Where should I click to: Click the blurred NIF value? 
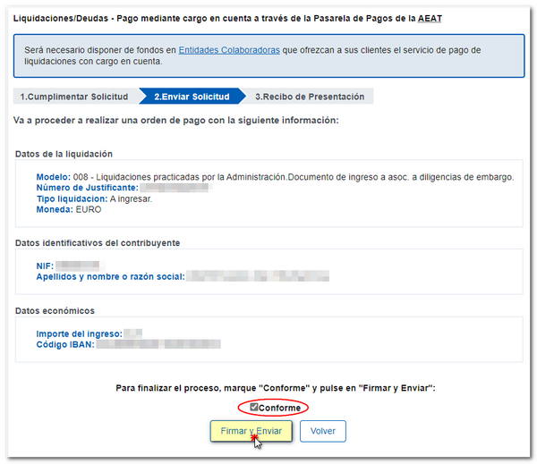click(x=78, y=266)
